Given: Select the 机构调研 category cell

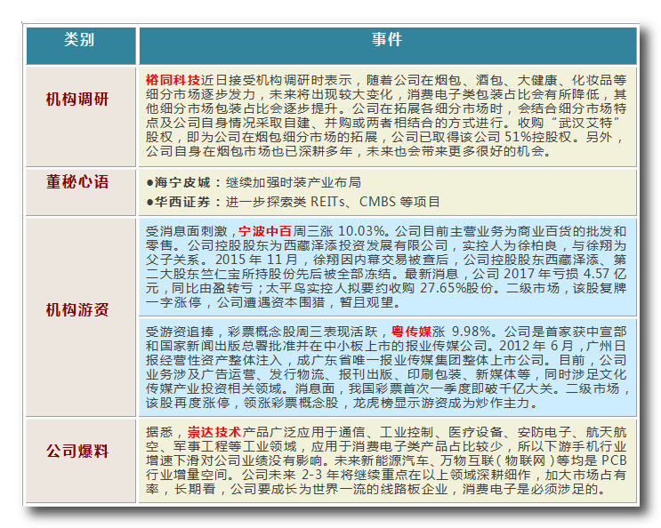Looking at the screenshot, I should coord(78,100).
